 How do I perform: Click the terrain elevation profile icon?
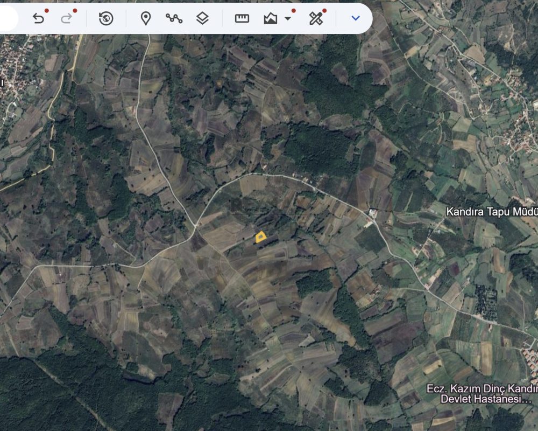(x=271, y=18)
